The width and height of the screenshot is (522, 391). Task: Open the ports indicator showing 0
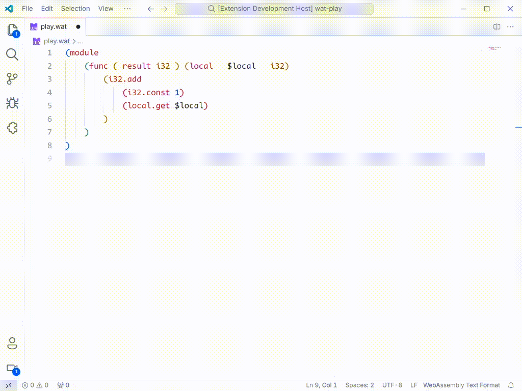click(x=63, y=385)
